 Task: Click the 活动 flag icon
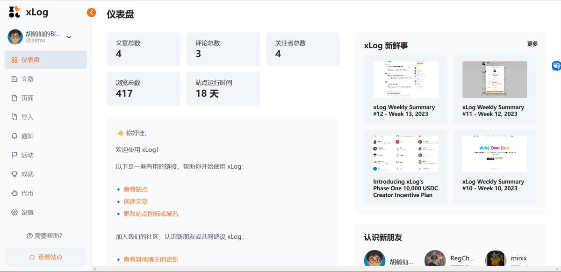(14, 155)
